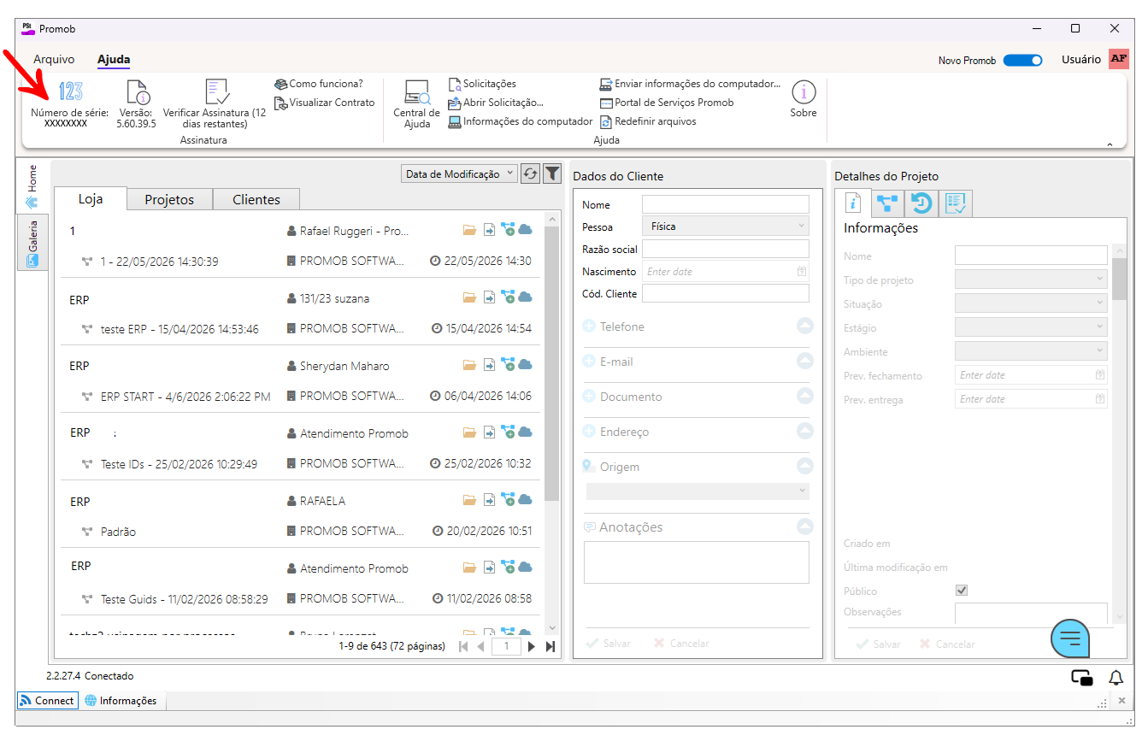The height and width of the screenshot is (753, 1142).
Task: Click cloud icon in Rafael Ruggeri row
Action: pos(526,229)
